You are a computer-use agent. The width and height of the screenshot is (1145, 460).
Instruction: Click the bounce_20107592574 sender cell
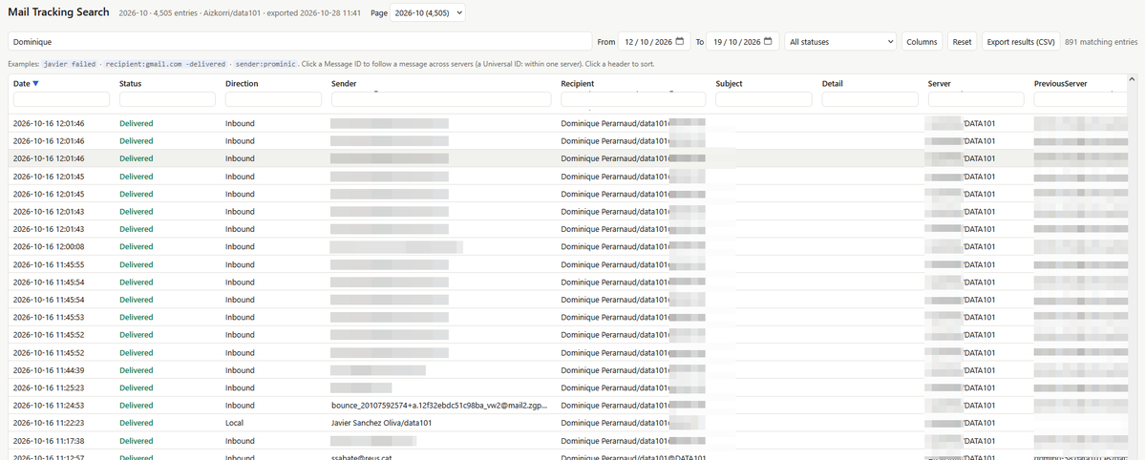tap(439, 406)
